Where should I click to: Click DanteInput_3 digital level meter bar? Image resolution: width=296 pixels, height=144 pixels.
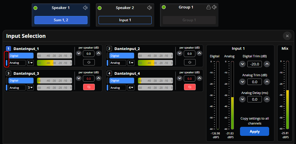click(x=55, y=80)
